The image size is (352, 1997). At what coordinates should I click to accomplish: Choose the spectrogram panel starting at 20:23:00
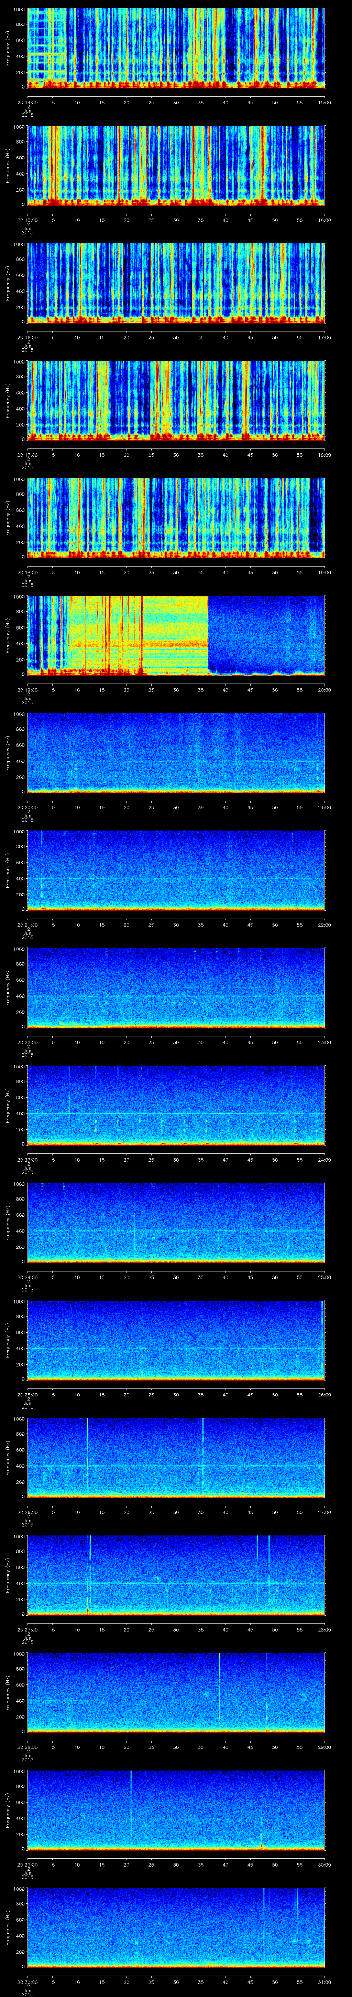point(176,1106)
